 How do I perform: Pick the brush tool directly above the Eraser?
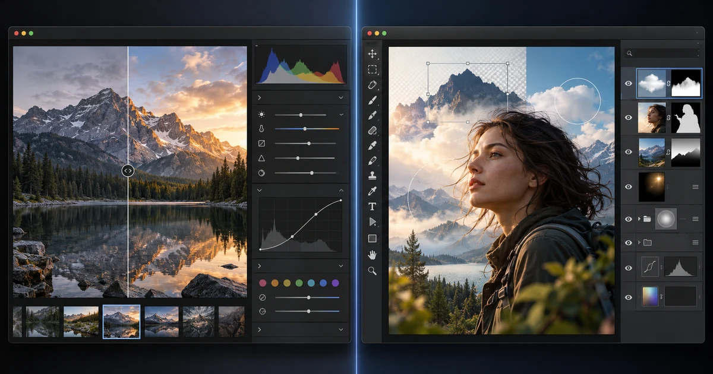click(373, 115)
